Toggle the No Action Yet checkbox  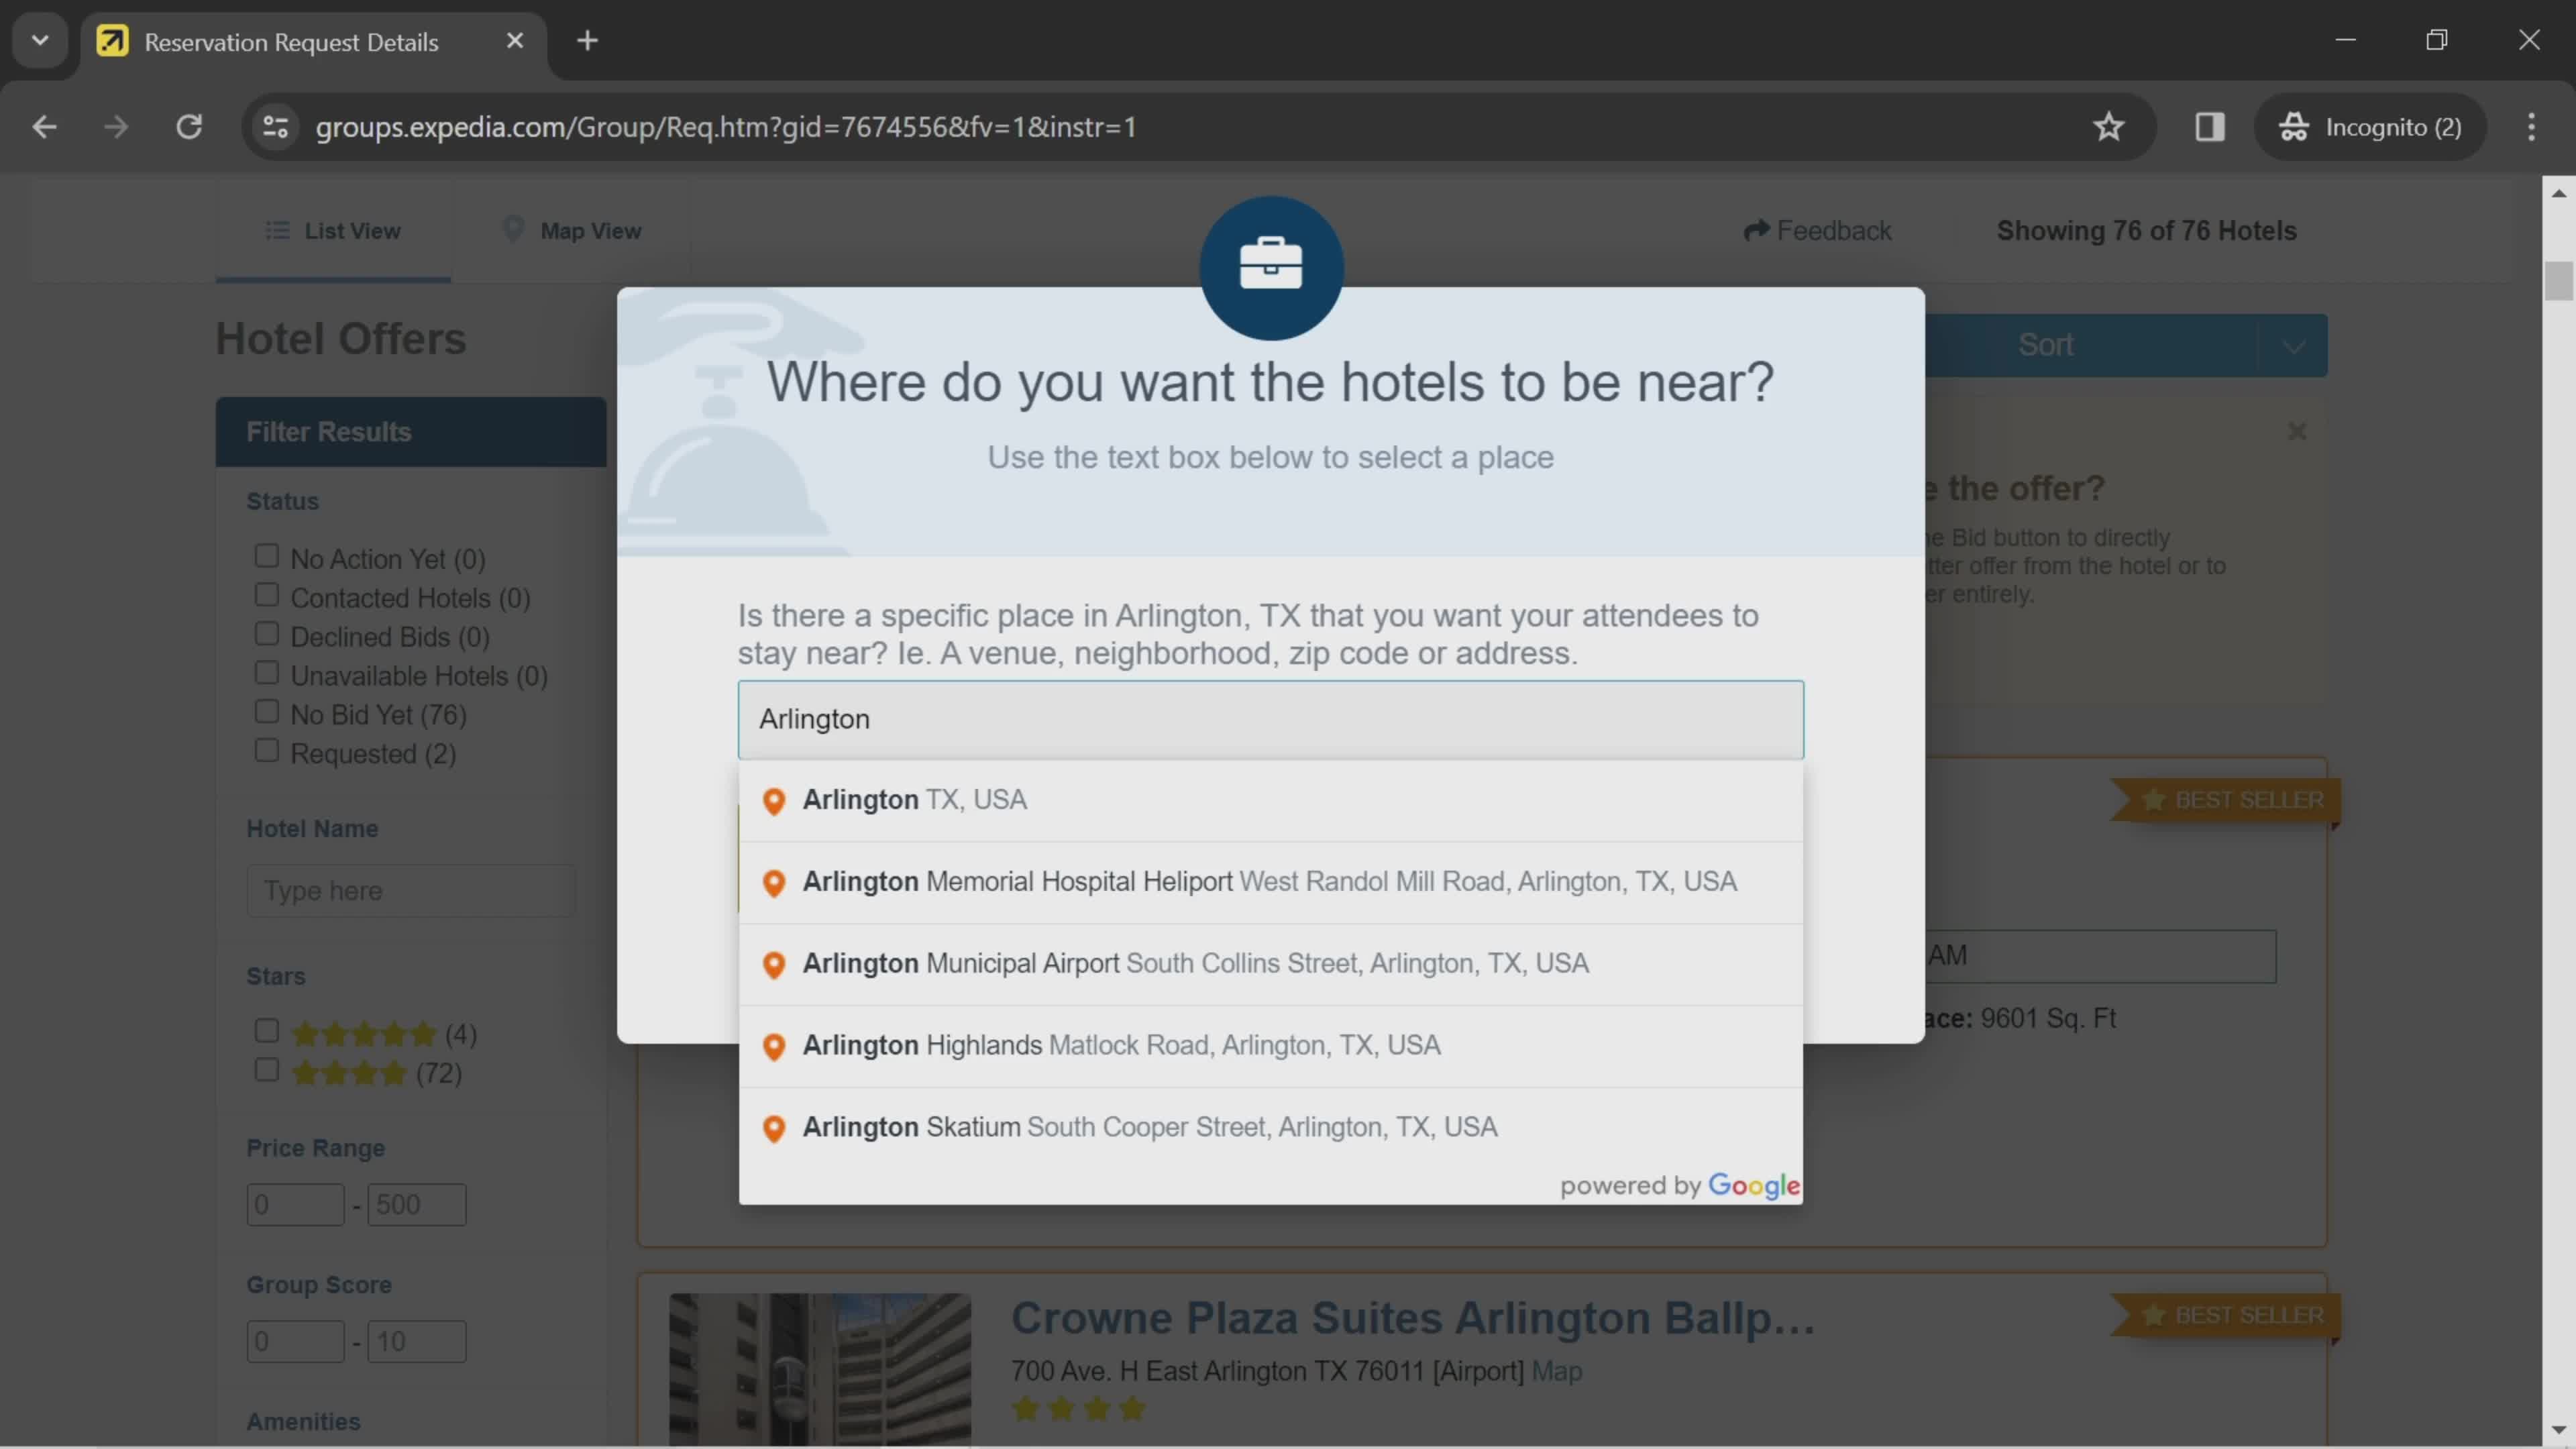[266, 555]
